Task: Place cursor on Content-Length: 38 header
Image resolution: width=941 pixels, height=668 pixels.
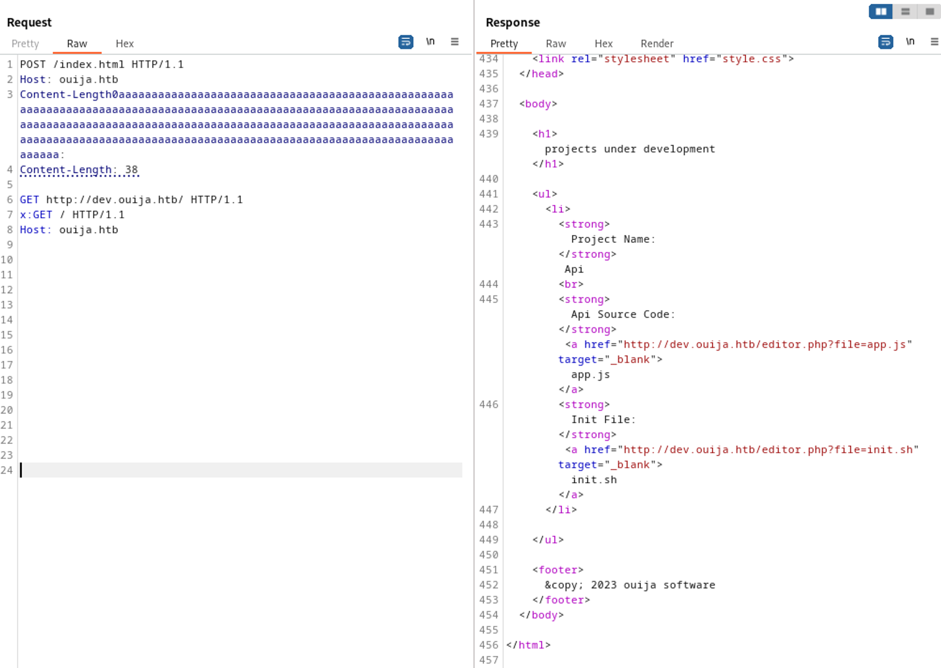Action: pyautogui.click(x=79, y=170)
